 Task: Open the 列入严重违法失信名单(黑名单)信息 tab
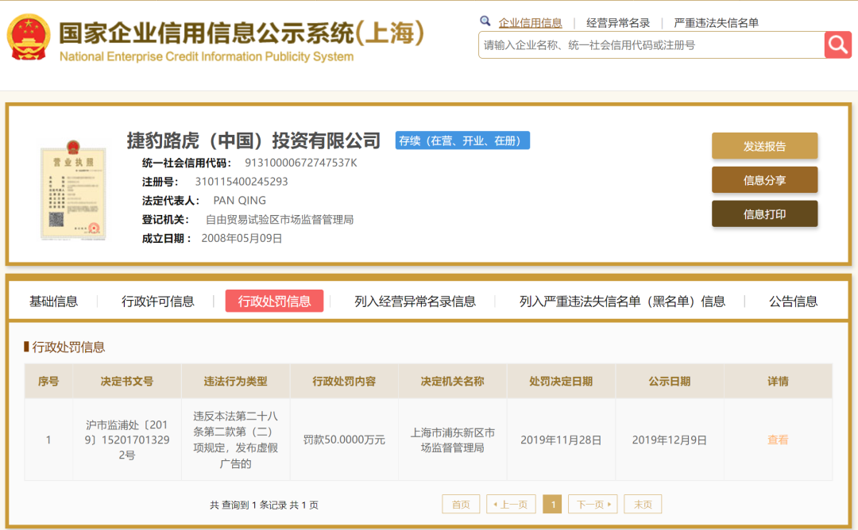[x=622, y=301]
